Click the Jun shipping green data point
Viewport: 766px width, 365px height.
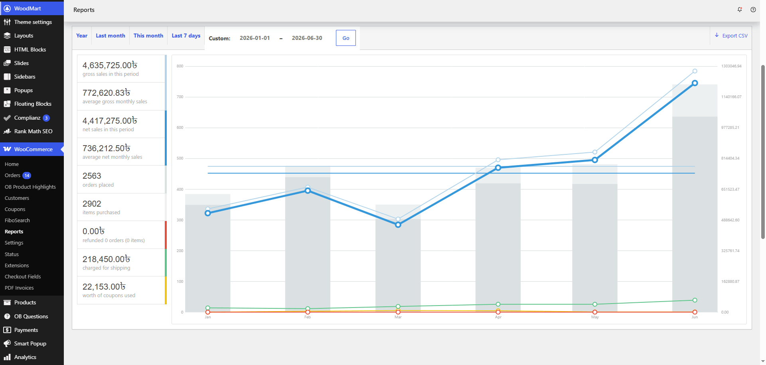point(695,300)
